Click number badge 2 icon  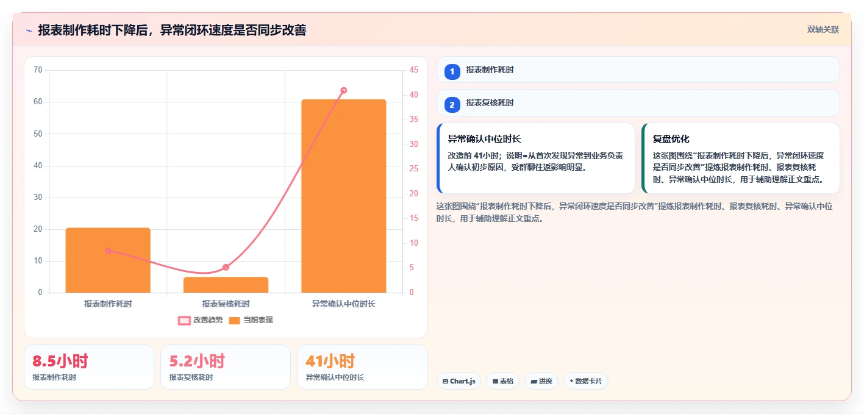point(452,105)
